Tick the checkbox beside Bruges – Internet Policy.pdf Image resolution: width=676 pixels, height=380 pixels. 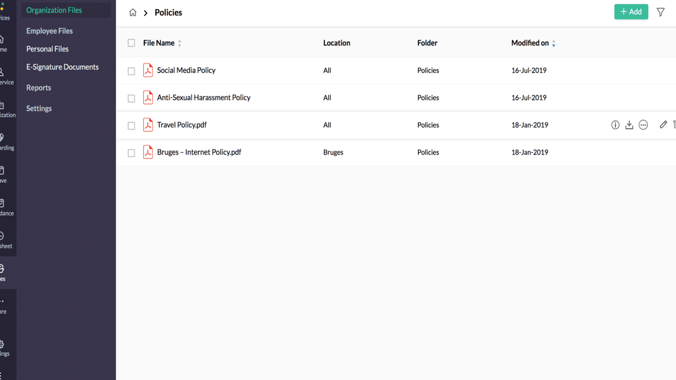click(131, 153)
